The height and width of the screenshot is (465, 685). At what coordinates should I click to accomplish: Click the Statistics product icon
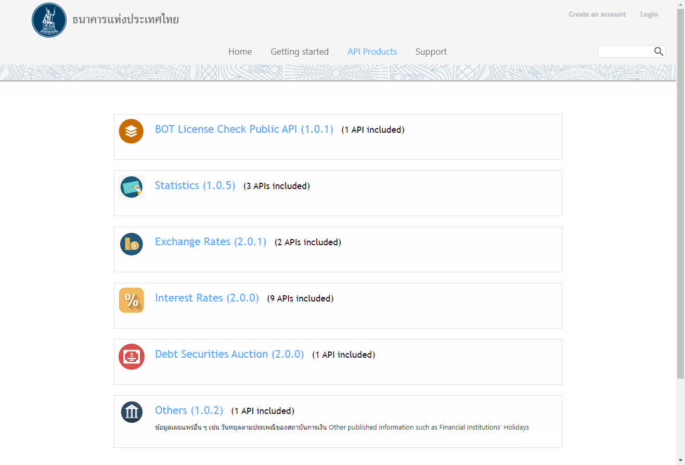point(131,187)
